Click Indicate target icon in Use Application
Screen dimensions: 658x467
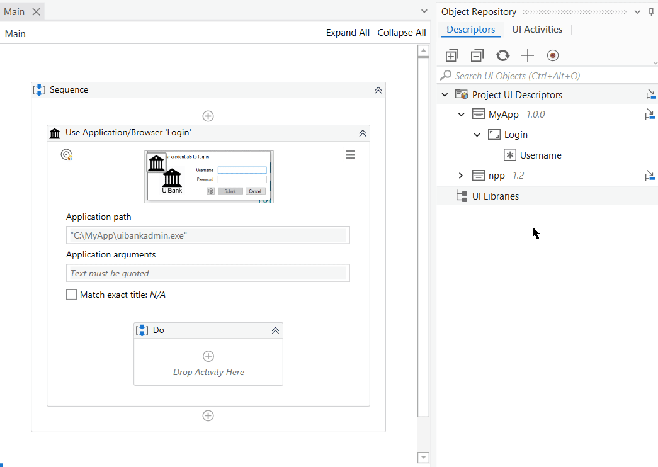tap(66, 155)
